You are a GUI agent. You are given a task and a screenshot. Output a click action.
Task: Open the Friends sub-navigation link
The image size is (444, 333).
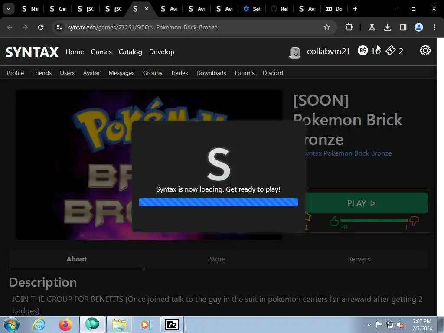click(42, 73)
